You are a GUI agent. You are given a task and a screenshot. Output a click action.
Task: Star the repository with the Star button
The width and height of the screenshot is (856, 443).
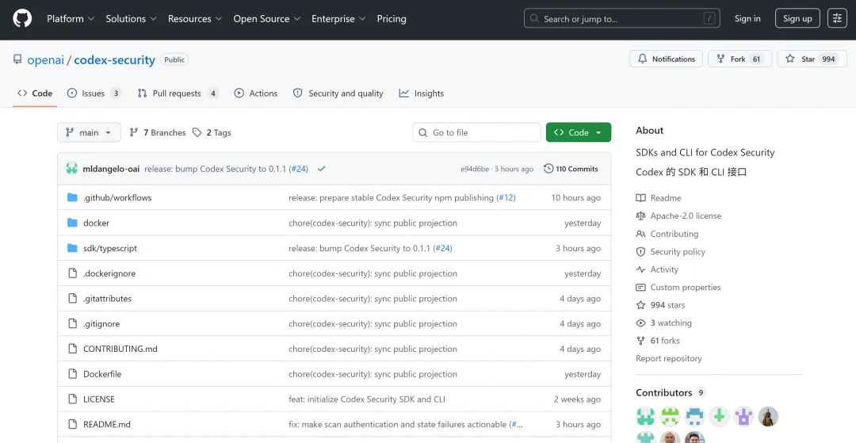click(812, 59)
